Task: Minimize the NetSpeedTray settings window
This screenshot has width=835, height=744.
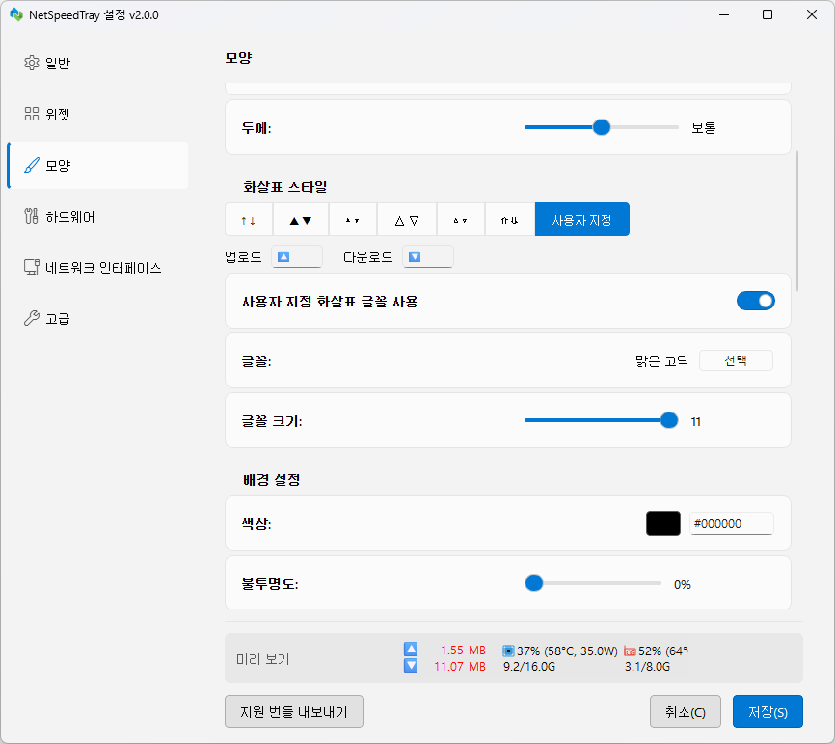Action: pyautogui.click(x=724, y=14)
